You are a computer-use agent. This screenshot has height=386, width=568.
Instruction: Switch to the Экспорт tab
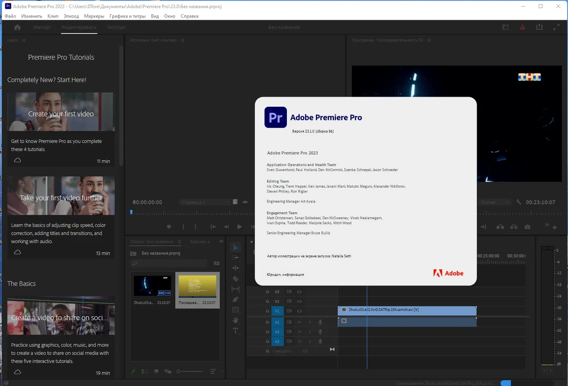pyautogui.click(x=116, y=27)
